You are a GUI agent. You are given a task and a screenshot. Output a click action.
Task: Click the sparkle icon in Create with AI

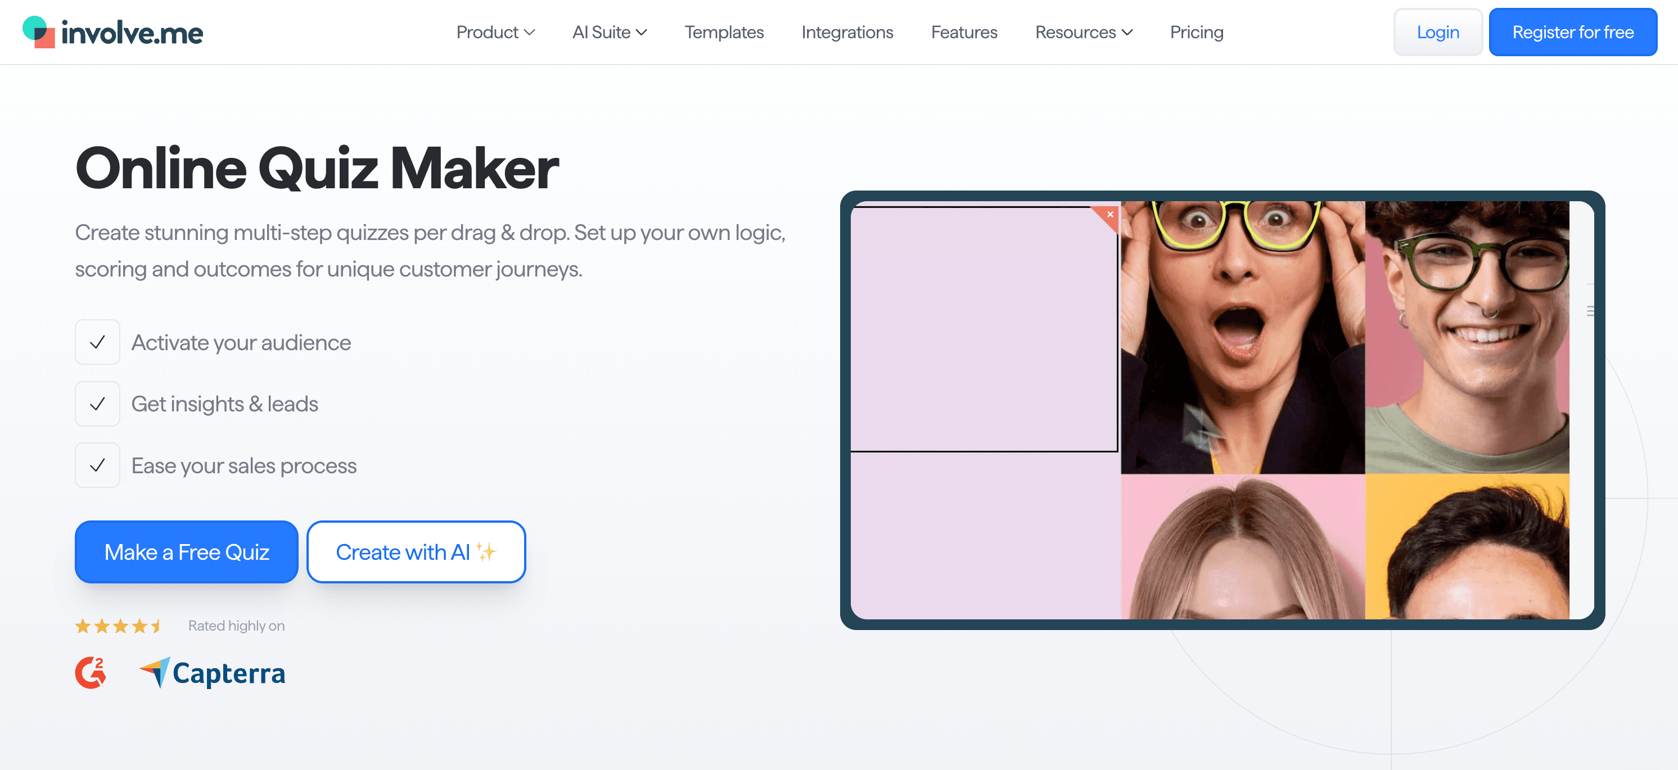tap(486, 552)
